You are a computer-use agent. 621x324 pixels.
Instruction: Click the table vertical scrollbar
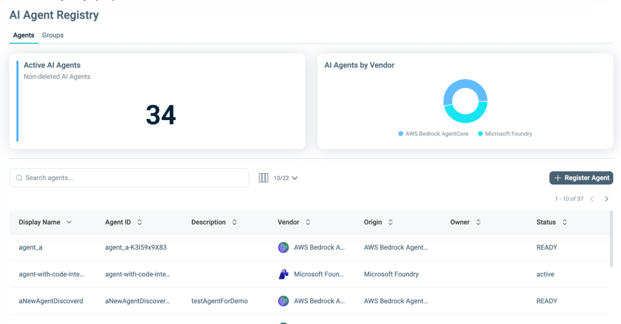pyautogui.click(x=611, y=239)
